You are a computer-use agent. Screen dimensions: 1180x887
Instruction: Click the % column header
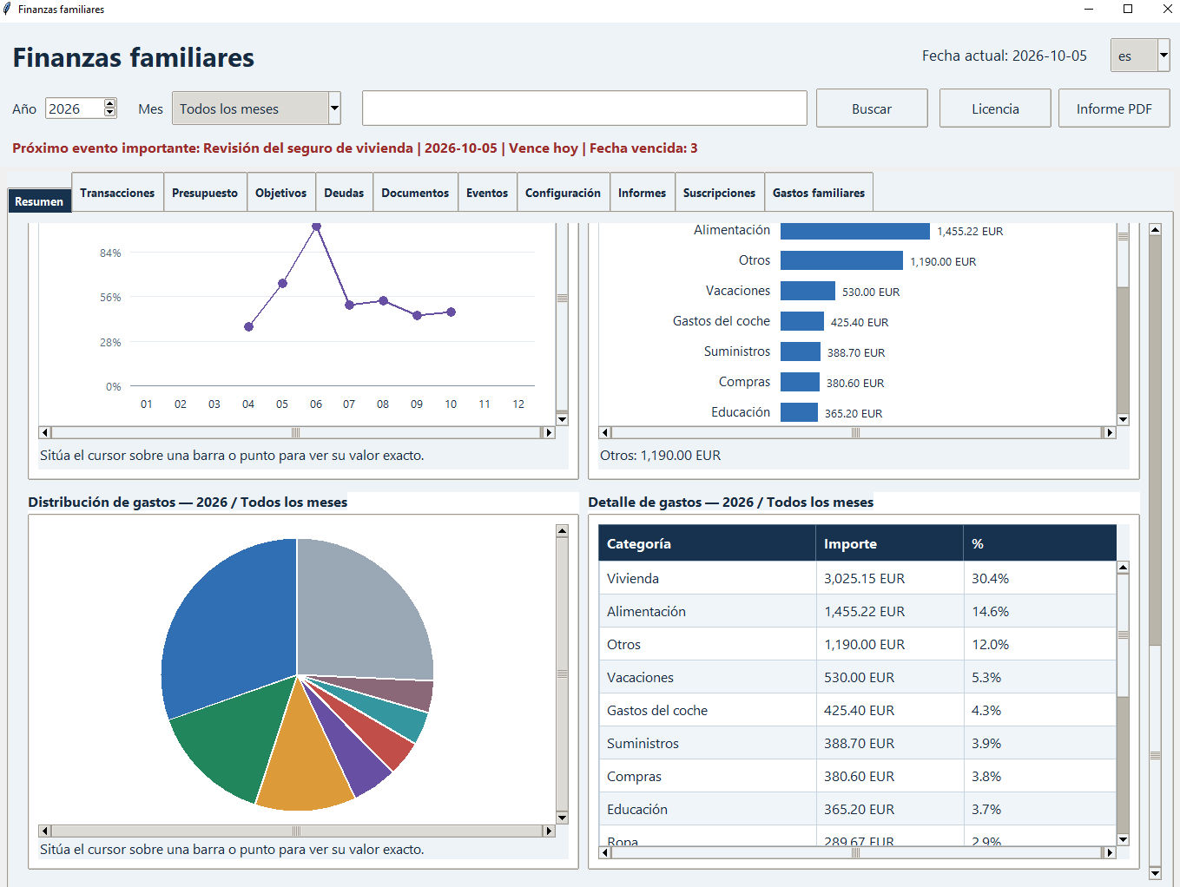1039,543
